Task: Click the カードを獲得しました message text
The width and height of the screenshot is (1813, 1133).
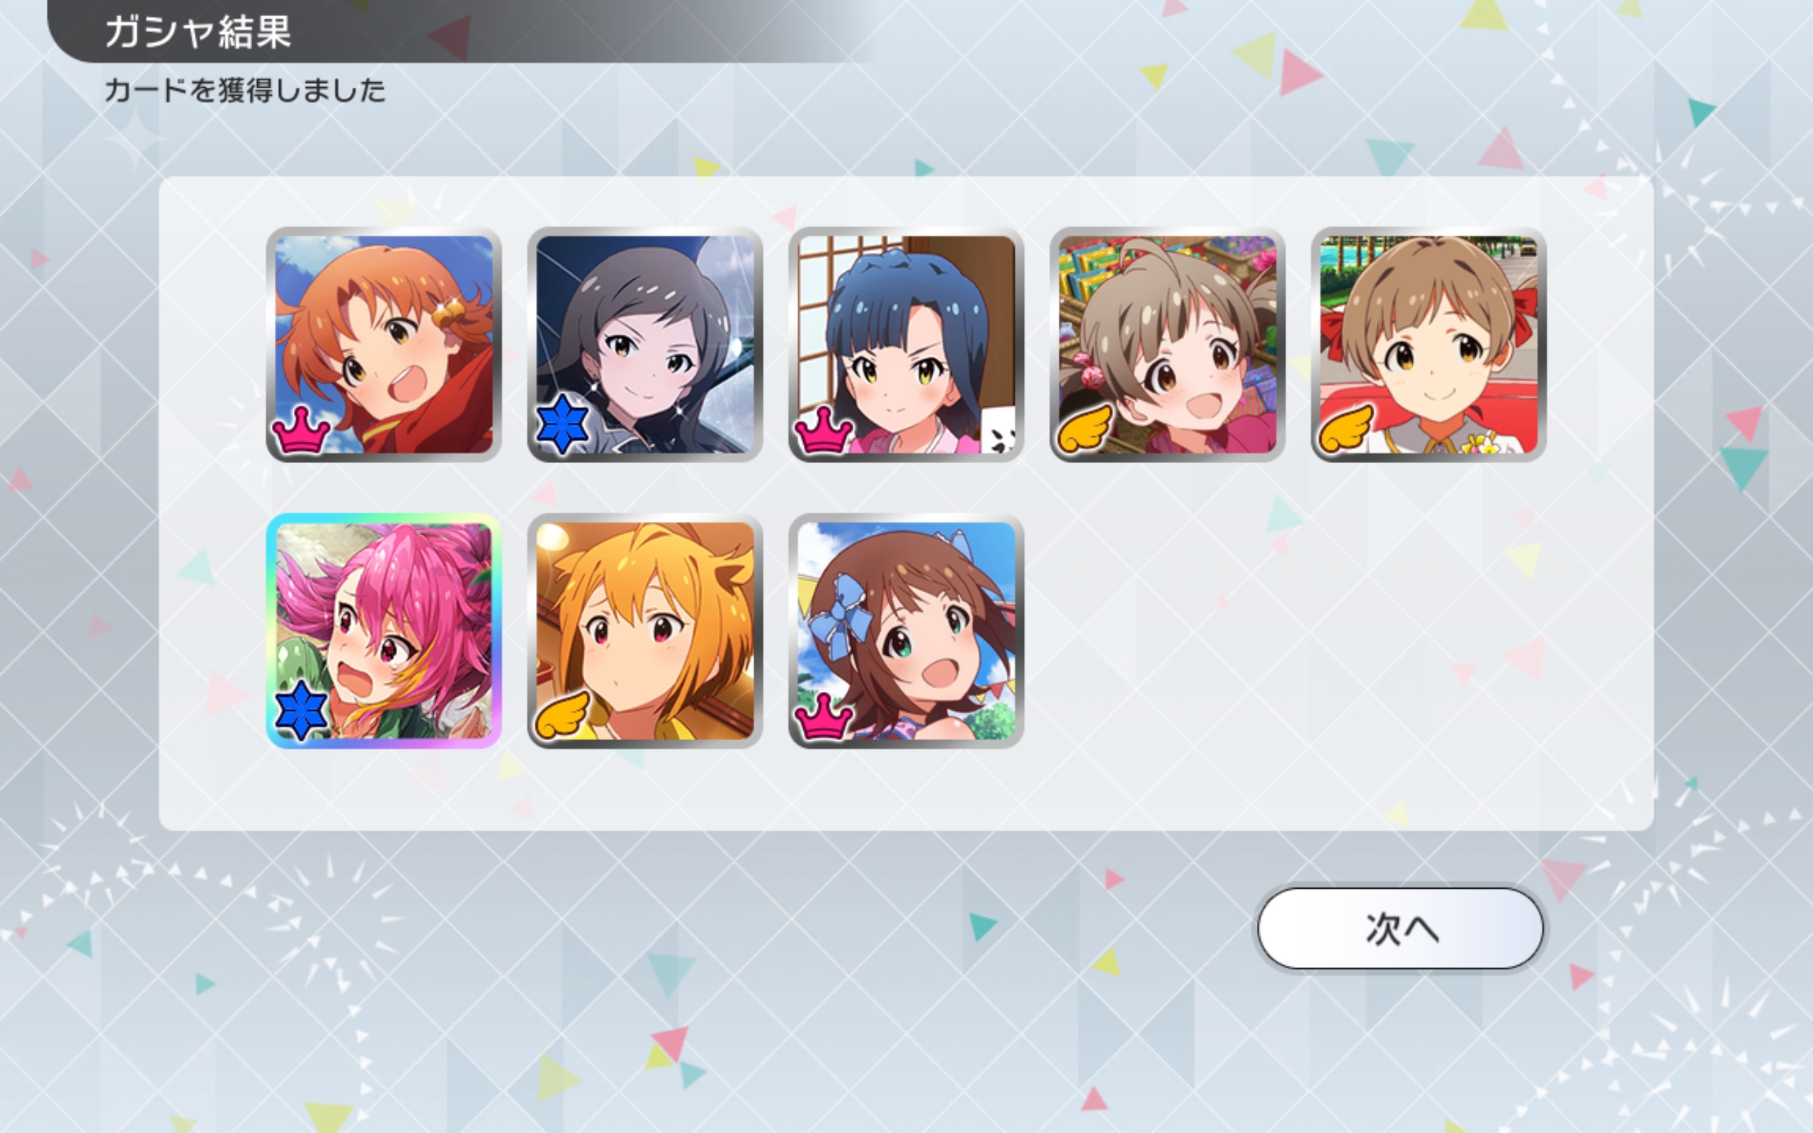Action: click(x=245, y=91)
